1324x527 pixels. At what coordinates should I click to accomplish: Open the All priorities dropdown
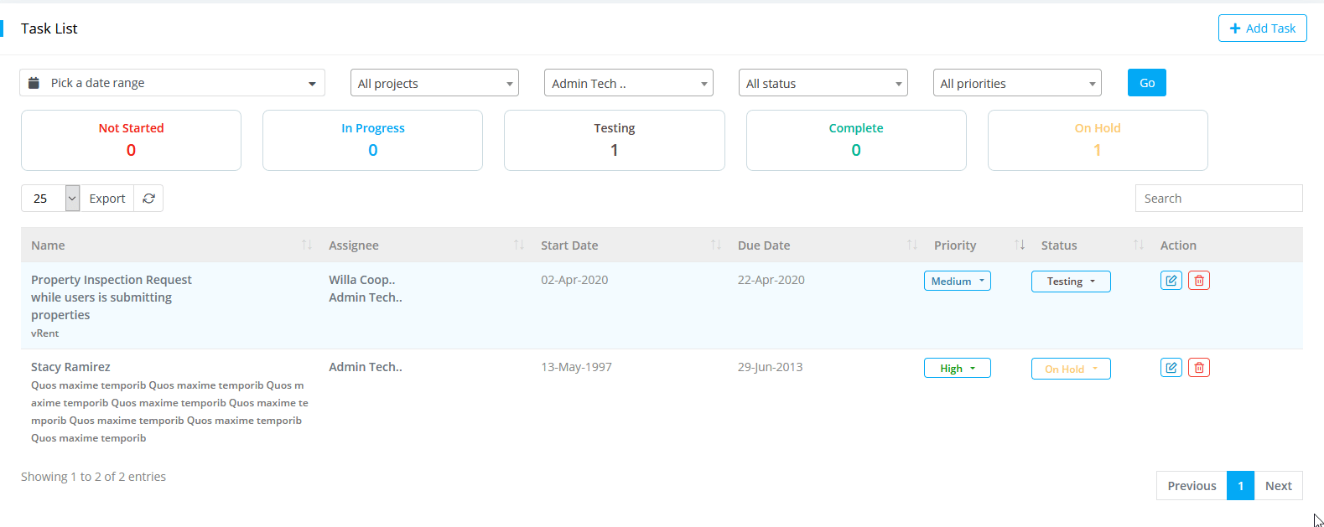[x=1016, y=83]
